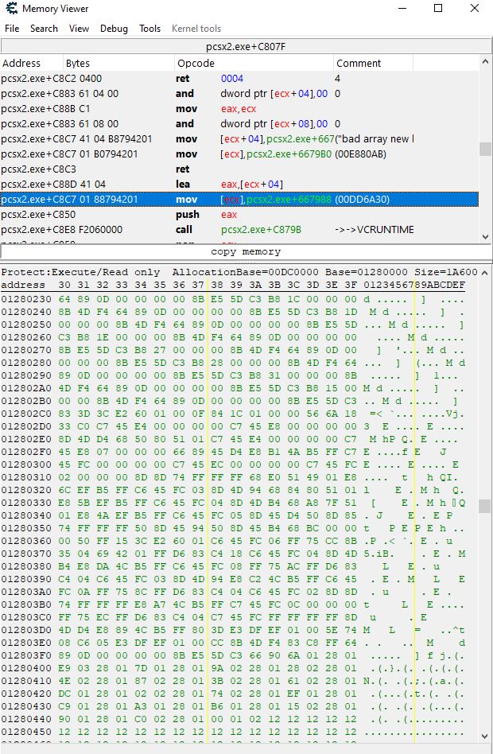Select the 'lea eax,[ecx+04]' row
The height and width of the screenshot is (754, 493).
point(239,185)
